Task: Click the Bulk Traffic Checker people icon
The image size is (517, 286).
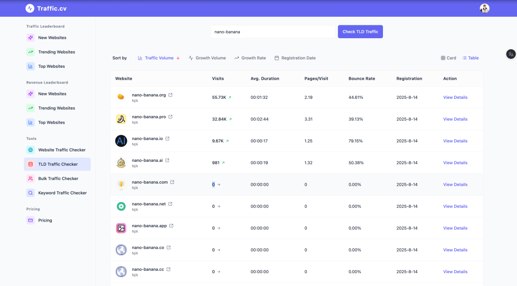Action: tap(30, 179)
